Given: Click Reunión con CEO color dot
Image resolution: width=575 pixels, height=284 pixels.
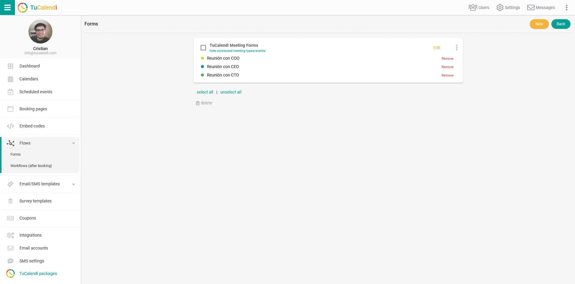Looking at the screenshot, I should [x=202, y=67].
